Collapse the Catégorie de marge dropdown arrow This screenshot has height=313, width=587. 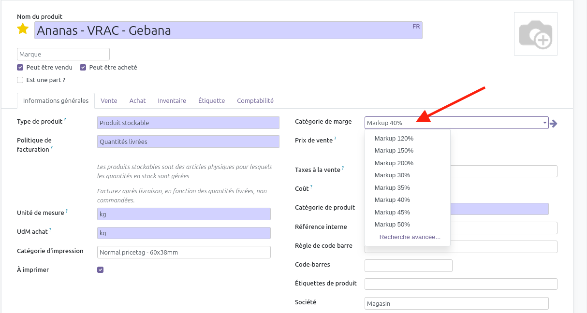click(x=545, y=123)
